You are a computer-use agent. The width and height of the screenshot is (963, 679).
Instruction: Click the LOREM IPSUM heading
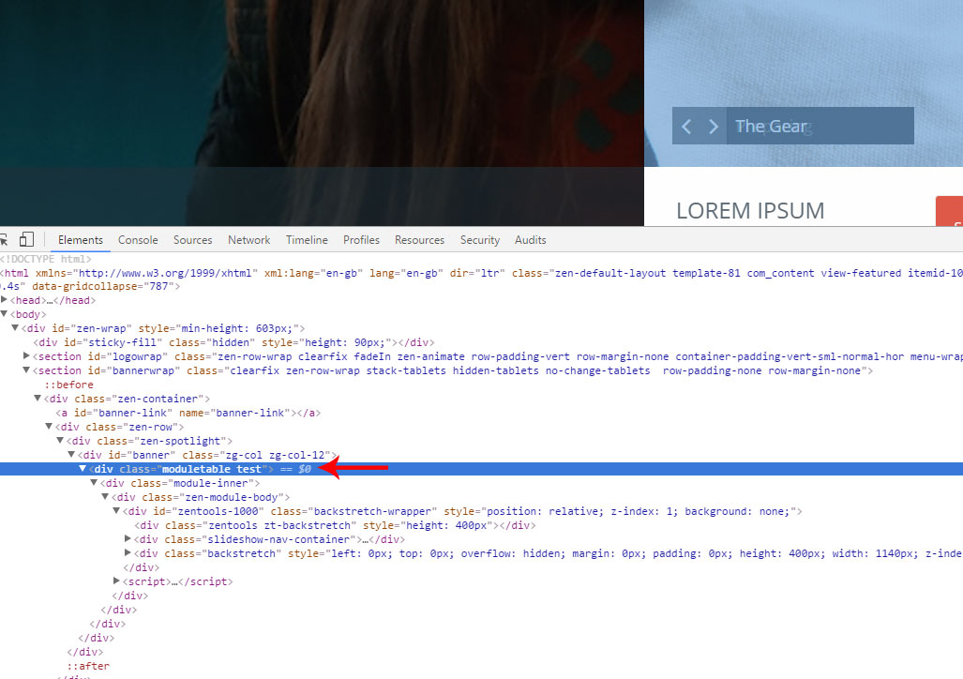[x=750, y=211]
